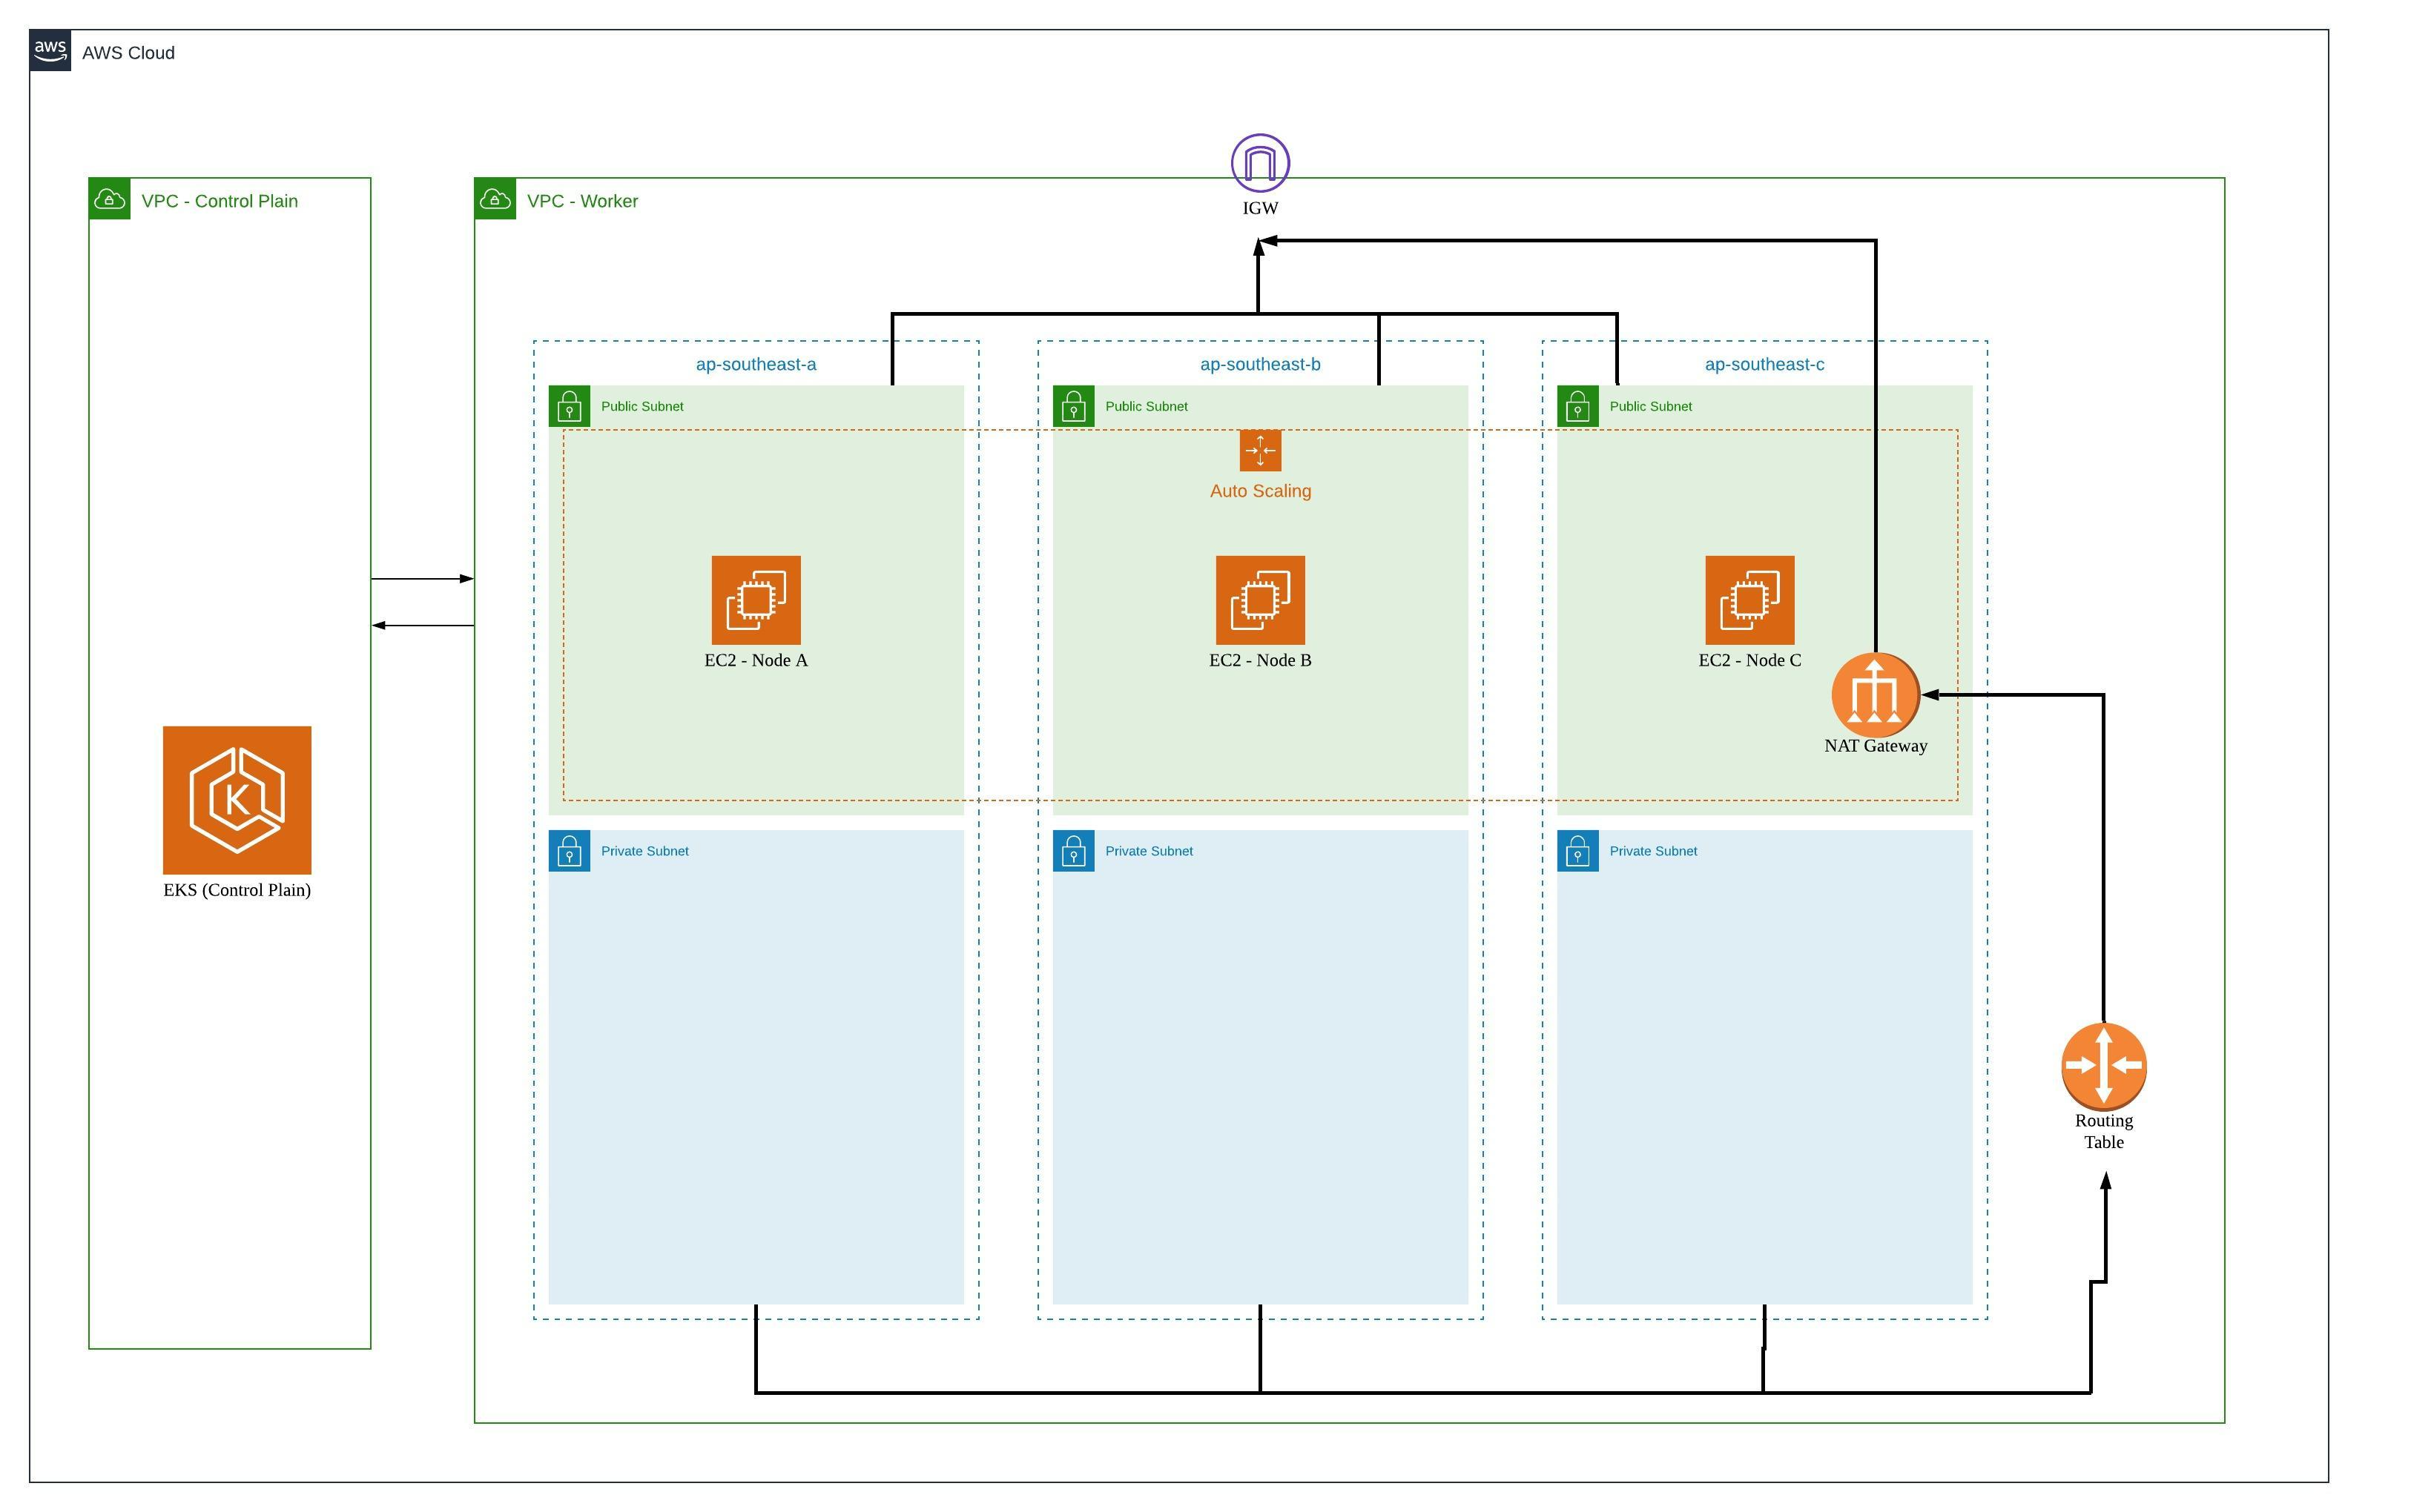Select the IGW internet gateway icon
Screen dimensions: 2411x1512
[1259, 163]
